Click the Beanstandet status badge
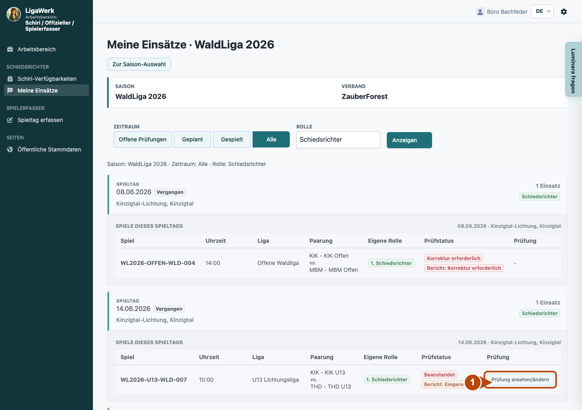582x410 pixels. (x=439, y=375)
